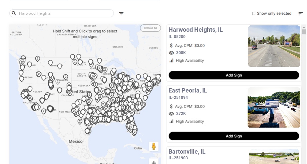Click the listings panel scrollbar thumb
Viewport: 307px width, 164px height.
tap(304, 32)
